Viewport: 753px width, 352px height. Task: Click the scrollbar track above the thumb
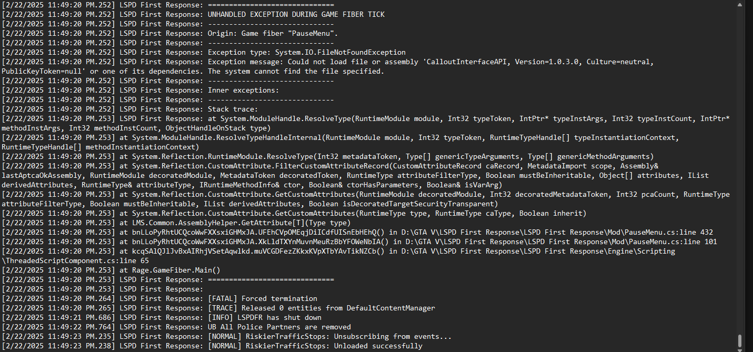739,158
